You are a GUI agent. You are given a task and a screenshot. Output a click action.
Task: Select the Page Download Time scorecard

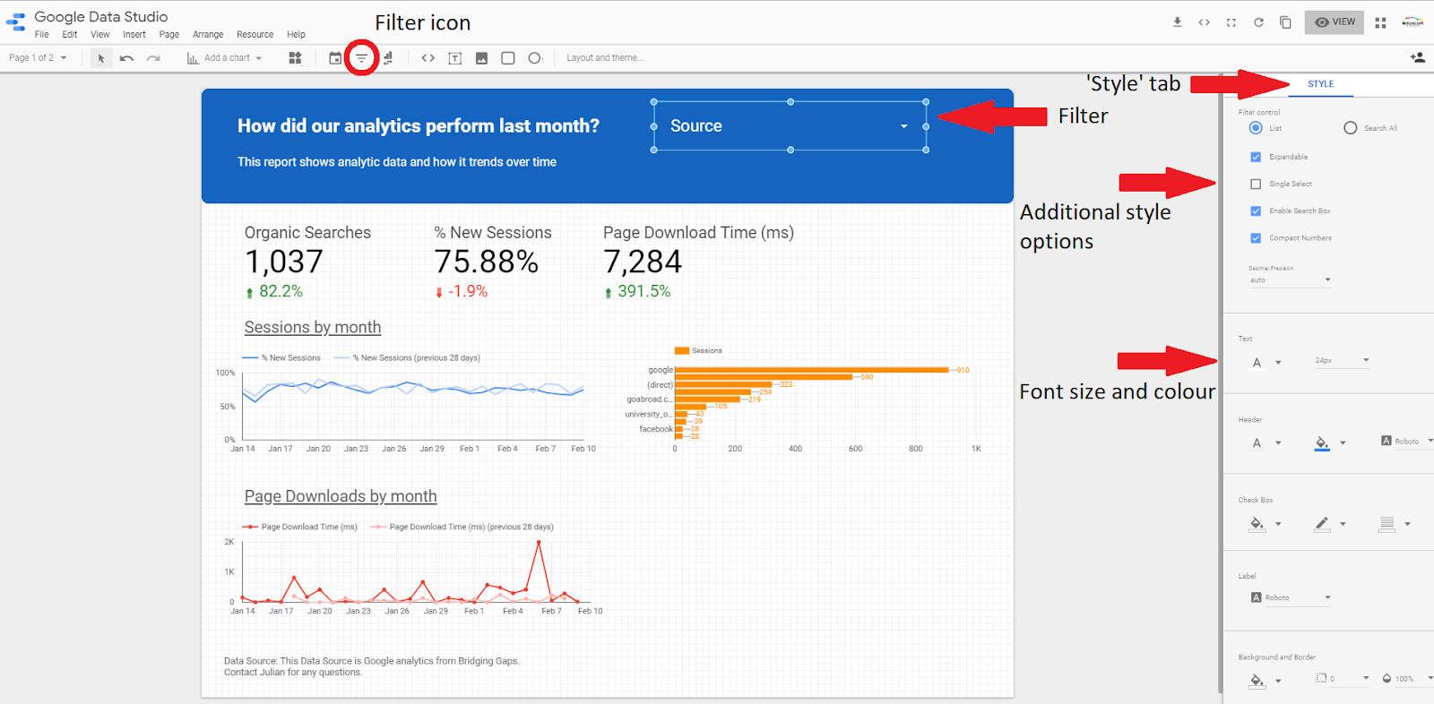698,261
